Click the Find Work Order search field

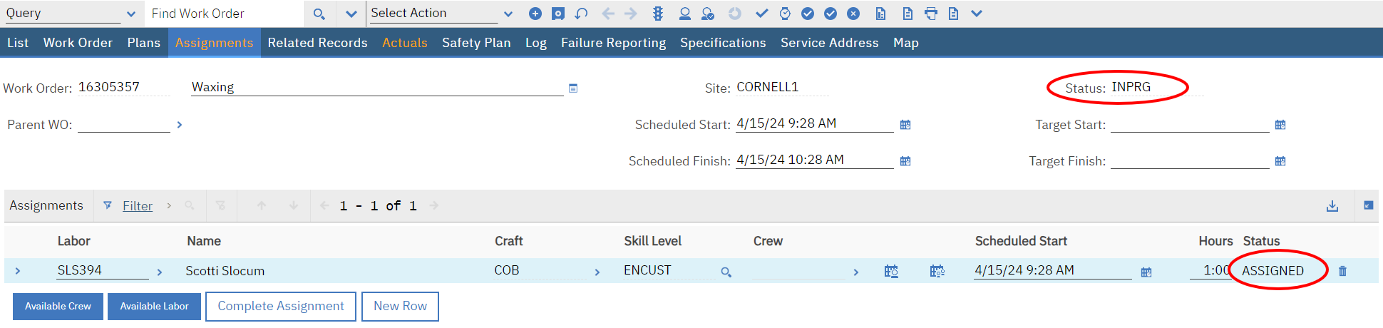click(x=225, y=14)
